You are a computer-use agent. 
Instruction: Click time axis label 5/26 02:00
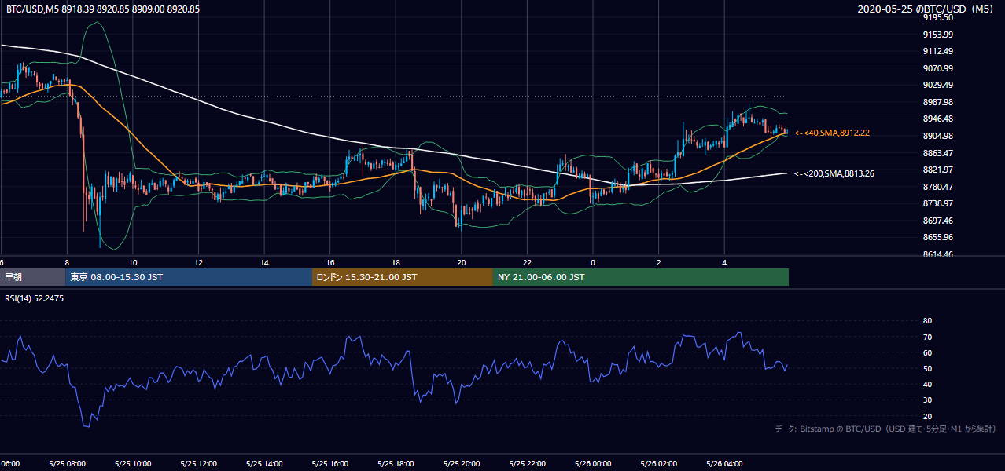click(x=658, y=464)
